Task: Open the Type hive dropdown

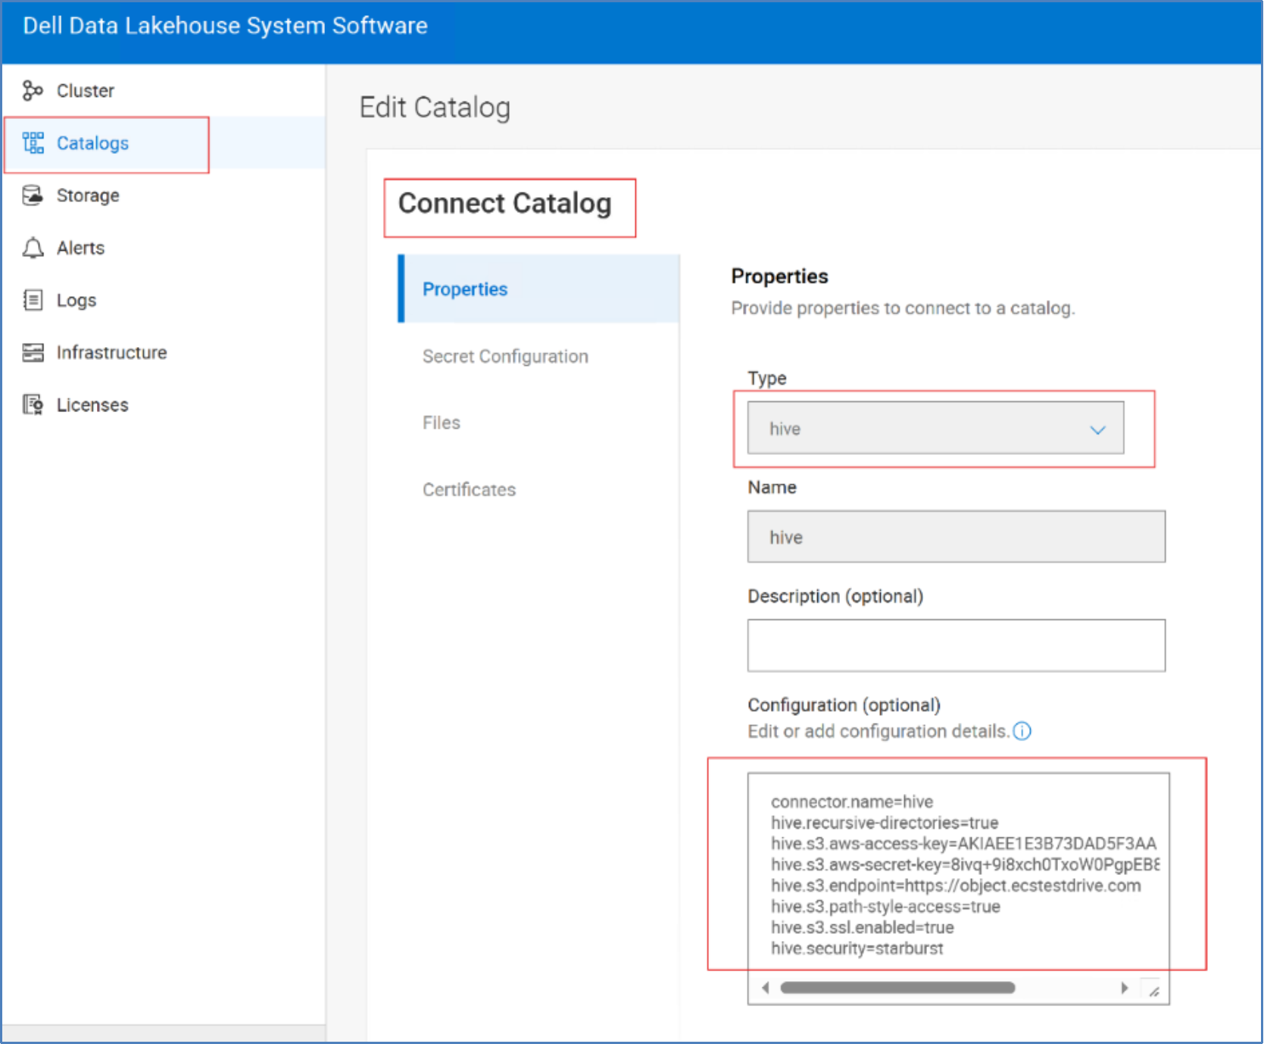Action: [935, 428]
